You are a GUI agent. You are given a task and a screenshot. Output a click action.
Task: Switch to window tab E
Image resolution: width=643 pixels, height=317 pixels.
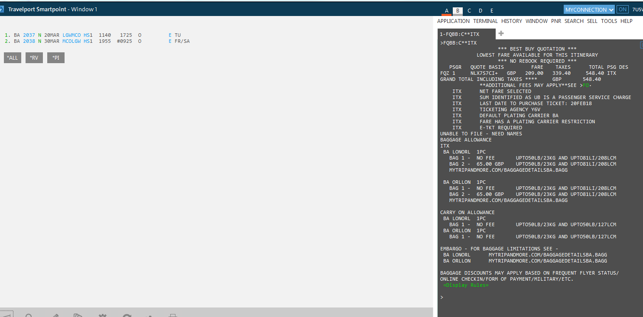click(x=492, y=11)
